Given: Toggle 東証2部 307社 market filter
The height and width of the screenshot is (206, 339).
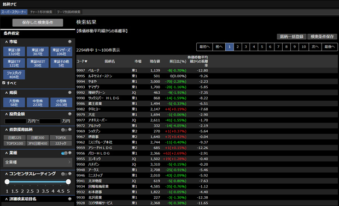Looking at the screenshot, I should tap(38, 52).
